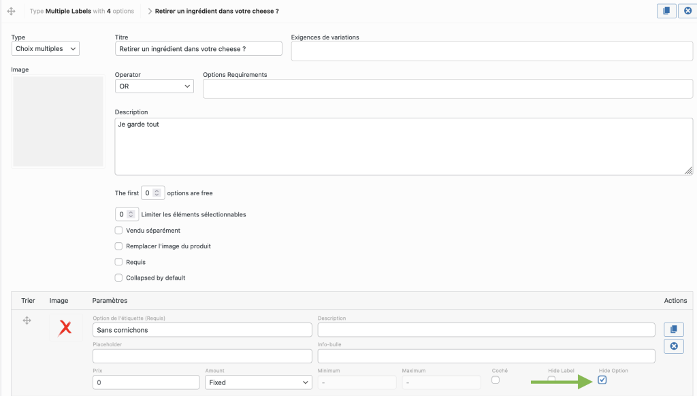Click the duplicate icon for Sans cornichons option
Viewport: 697px width, 396px height.
(673, 329)
